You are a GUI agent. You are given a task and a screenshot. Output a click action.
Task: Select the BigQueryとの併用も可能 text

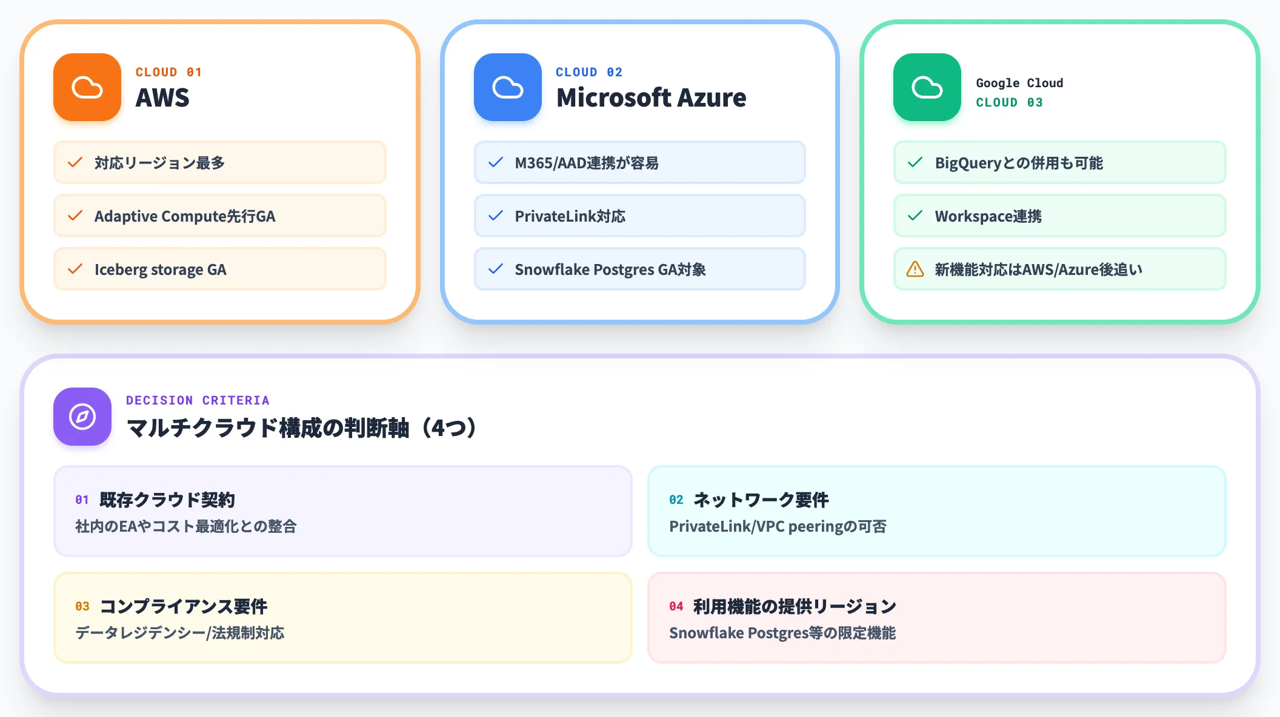click(1019, 163)
